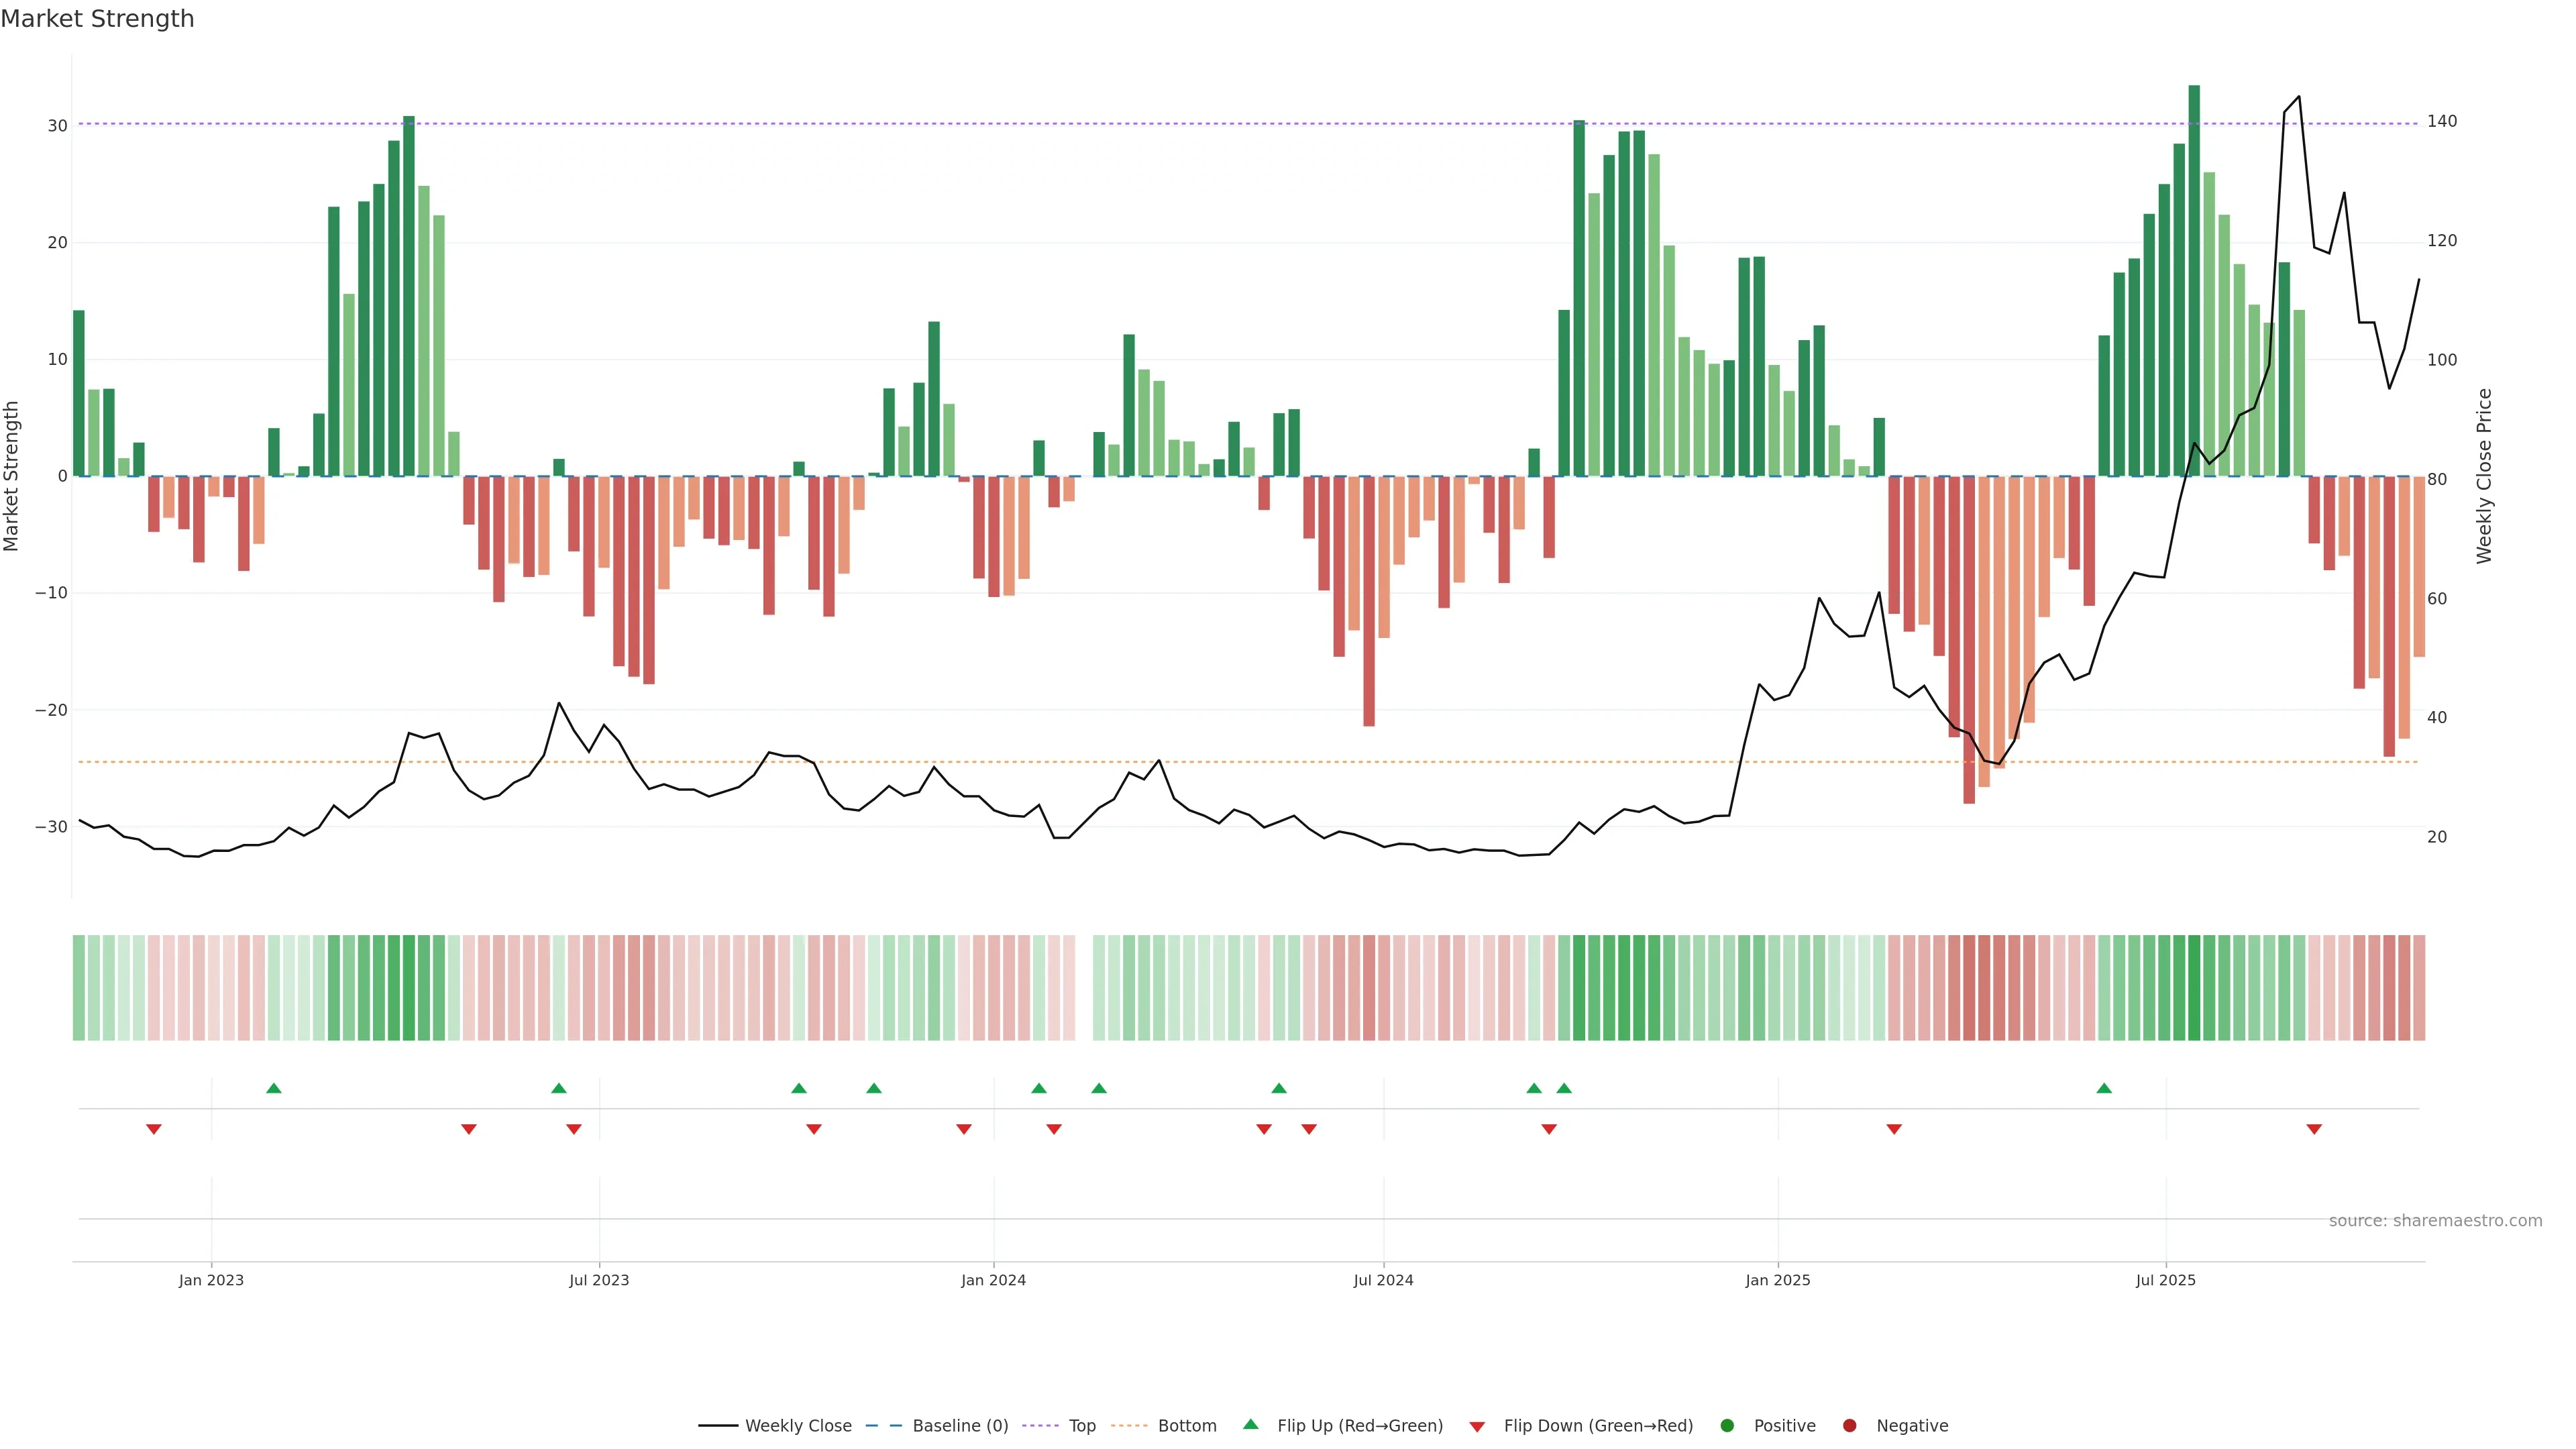This screenshot has height=1449, width=2576.
Task: Click the green Flip Up legend triangle
Action: point(1250,1424)
